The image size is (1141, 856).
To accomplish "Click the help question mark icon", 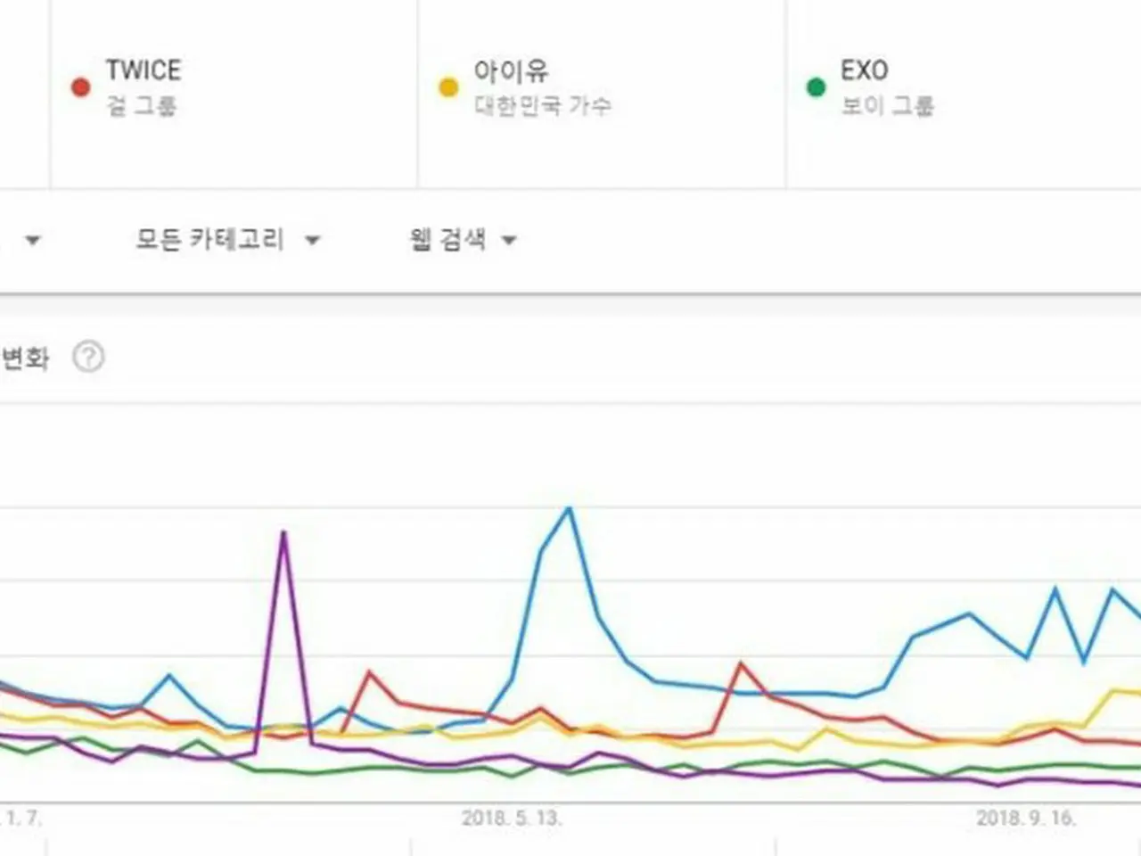I will tap(88, 358).
